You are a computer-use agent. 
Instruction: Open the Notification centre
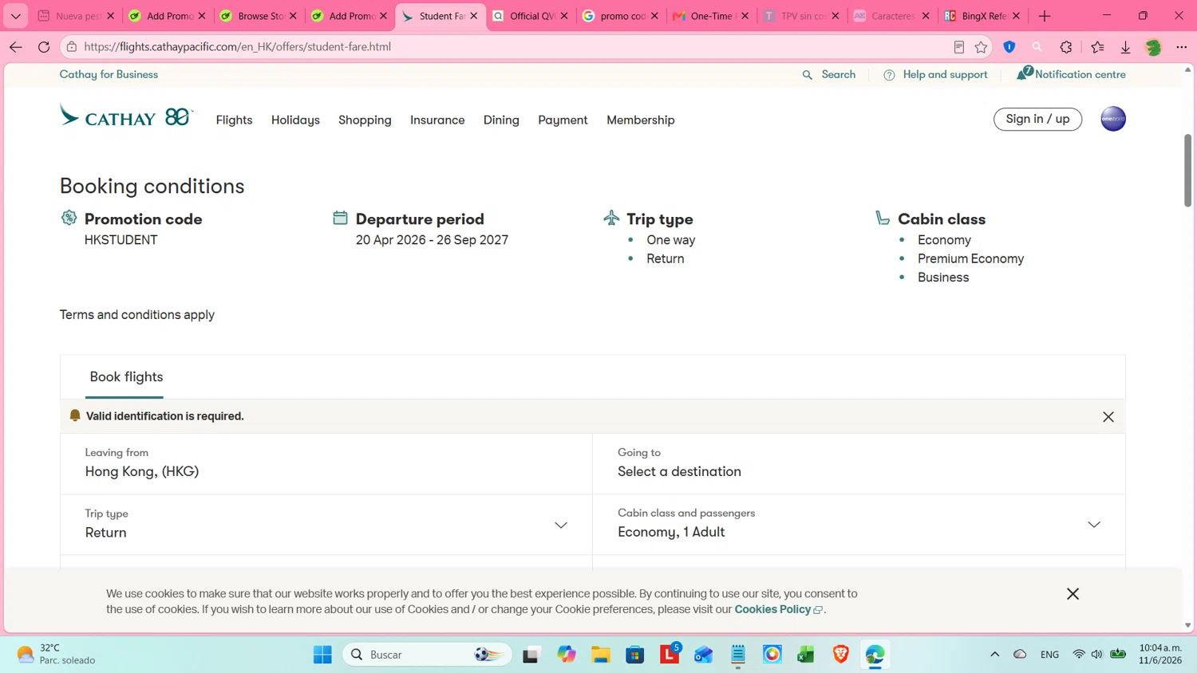pos(1071,74)
